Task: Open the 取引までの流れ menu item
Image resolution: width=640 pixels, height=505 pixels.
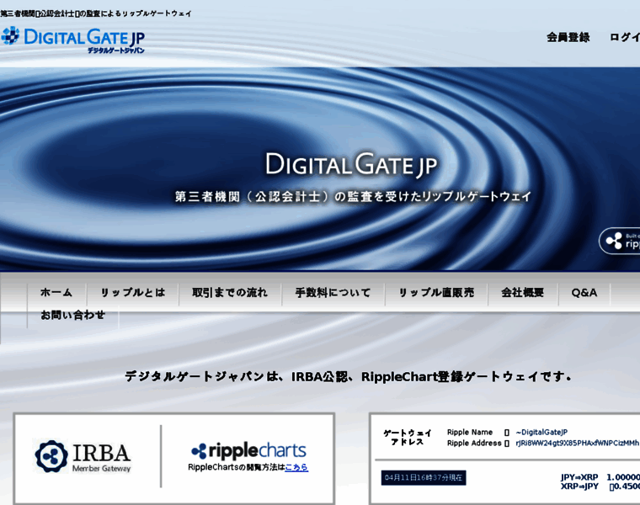Action: pyautogui.click(x=230, y=292)
